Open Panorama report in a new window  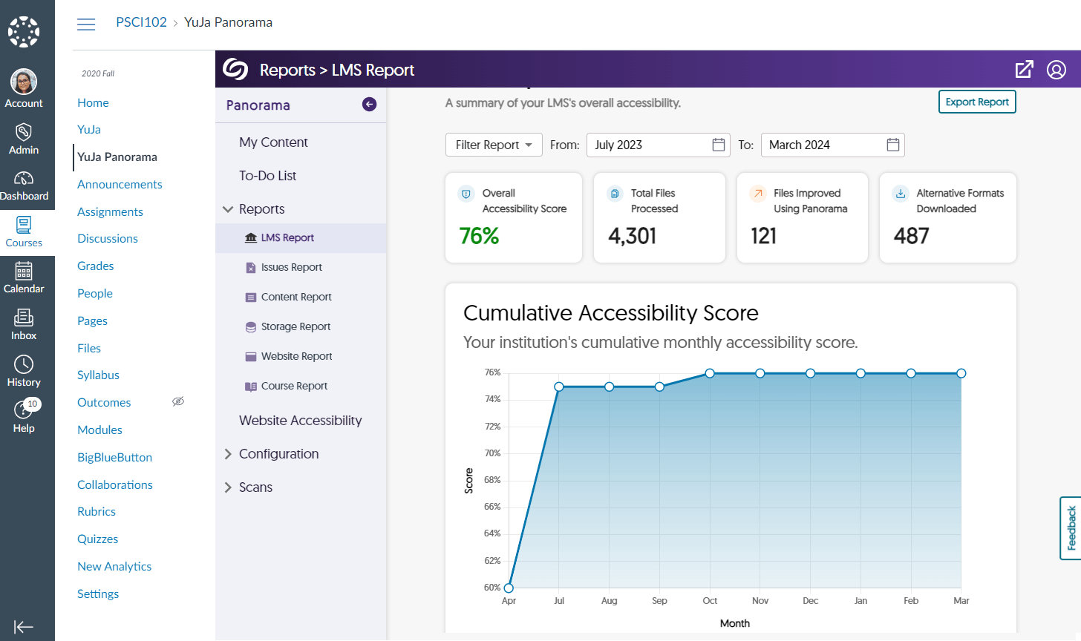[1024, 69]
